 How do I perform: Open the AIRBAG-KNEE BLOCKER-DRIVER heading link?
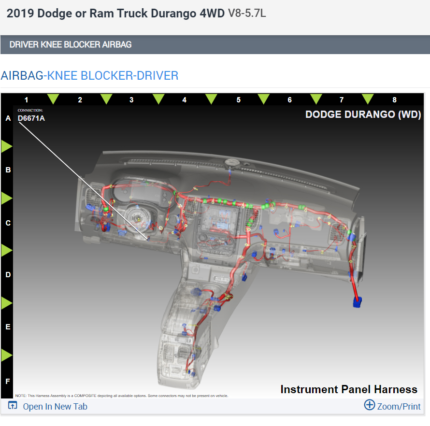(x=90, y=76)
